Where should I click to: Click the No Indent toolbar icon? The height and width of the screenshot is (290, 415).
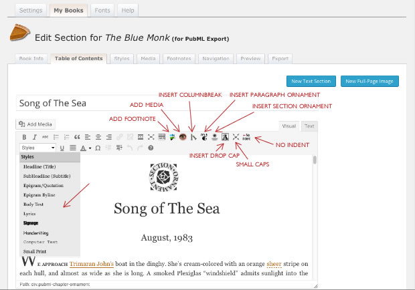tap(246, 136)
